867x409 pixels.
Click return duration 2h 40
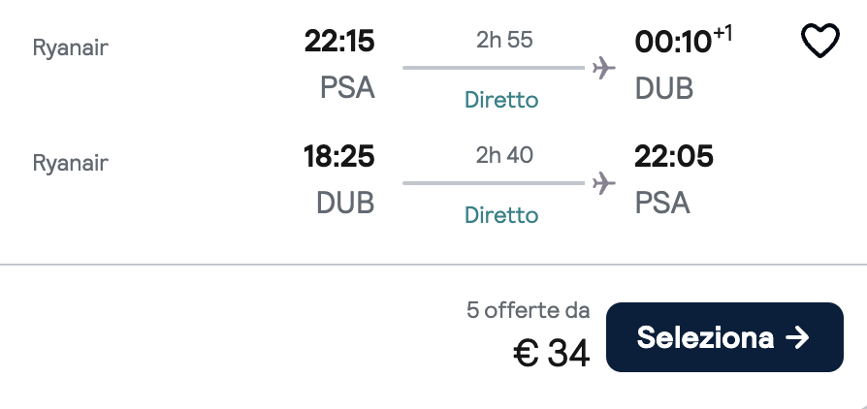point(504,154)
